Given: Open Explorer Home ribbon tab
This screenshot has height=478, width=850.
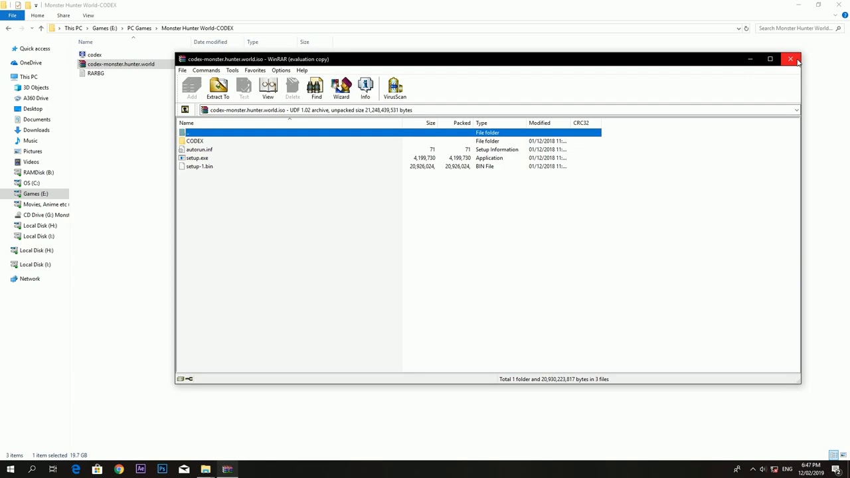Looking at the screenshot, I should [37, 15].
